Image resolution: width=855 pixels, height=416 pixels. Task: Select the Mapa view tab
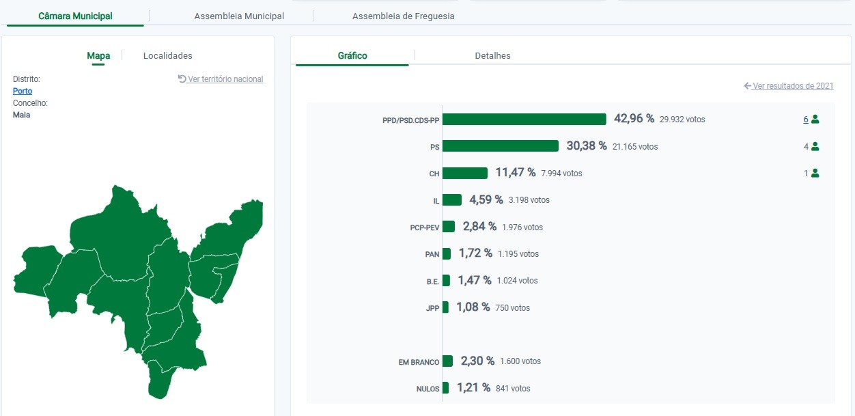click(98, 56)
